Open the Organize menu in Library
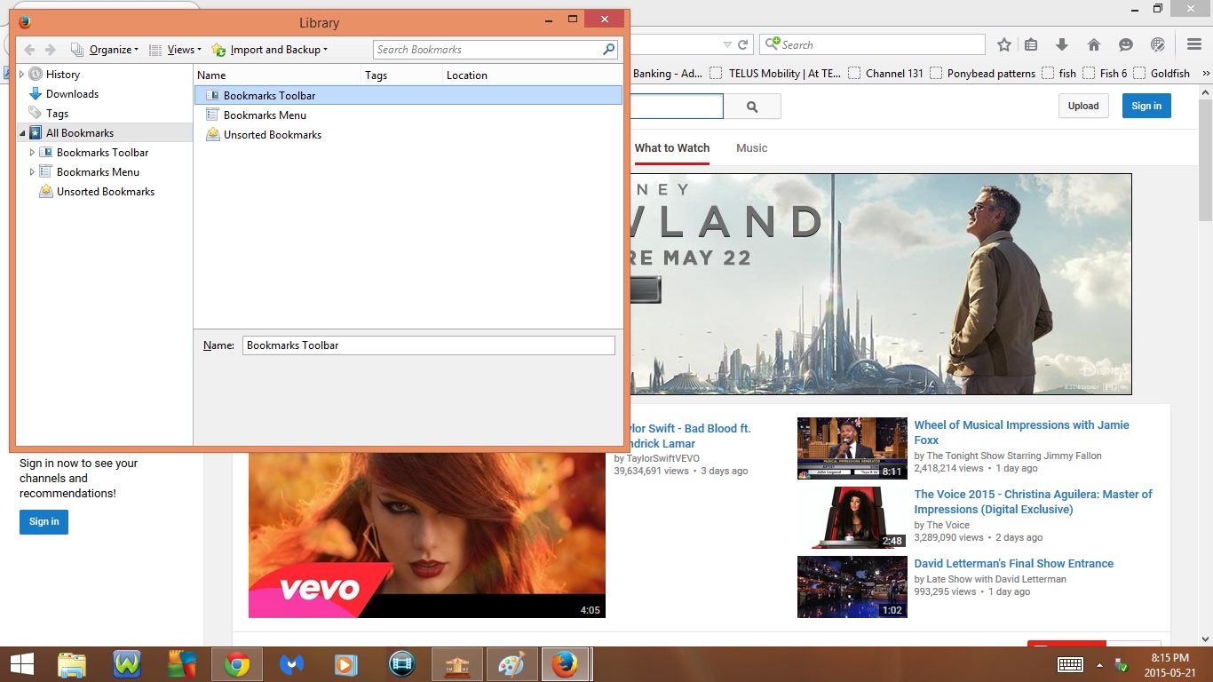The height and width of the screenshot is (682, 1213). tap(105, 50)
